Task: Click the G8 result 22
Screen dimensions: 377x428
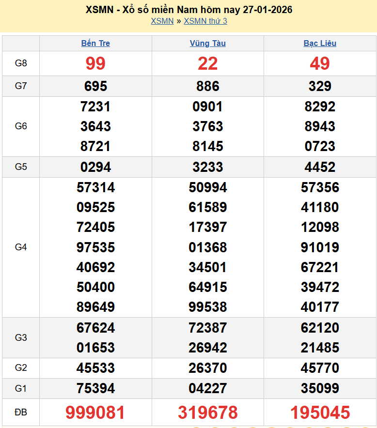Action: coord(207,63)
